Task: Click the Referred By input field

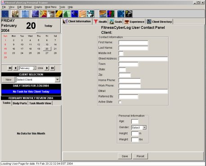Action: pos(128,97)
